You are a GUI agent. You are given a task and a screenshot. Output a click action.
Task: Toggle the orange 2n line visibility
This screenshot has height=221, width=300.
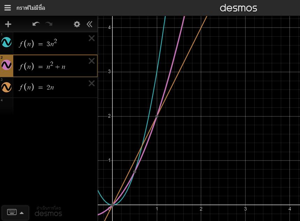[x=7, y=87]
